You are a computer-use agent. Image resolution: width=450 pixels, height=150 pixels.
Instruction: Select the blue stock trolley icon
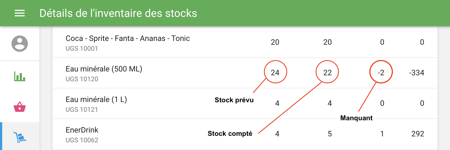(x=20, y=137)
